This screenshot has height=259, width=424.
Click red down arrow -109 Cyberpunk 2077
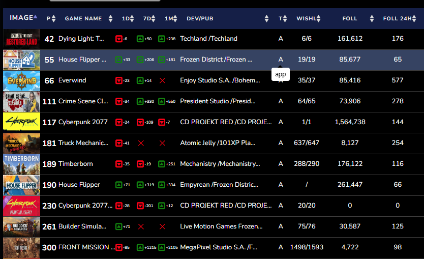point(140,122)
